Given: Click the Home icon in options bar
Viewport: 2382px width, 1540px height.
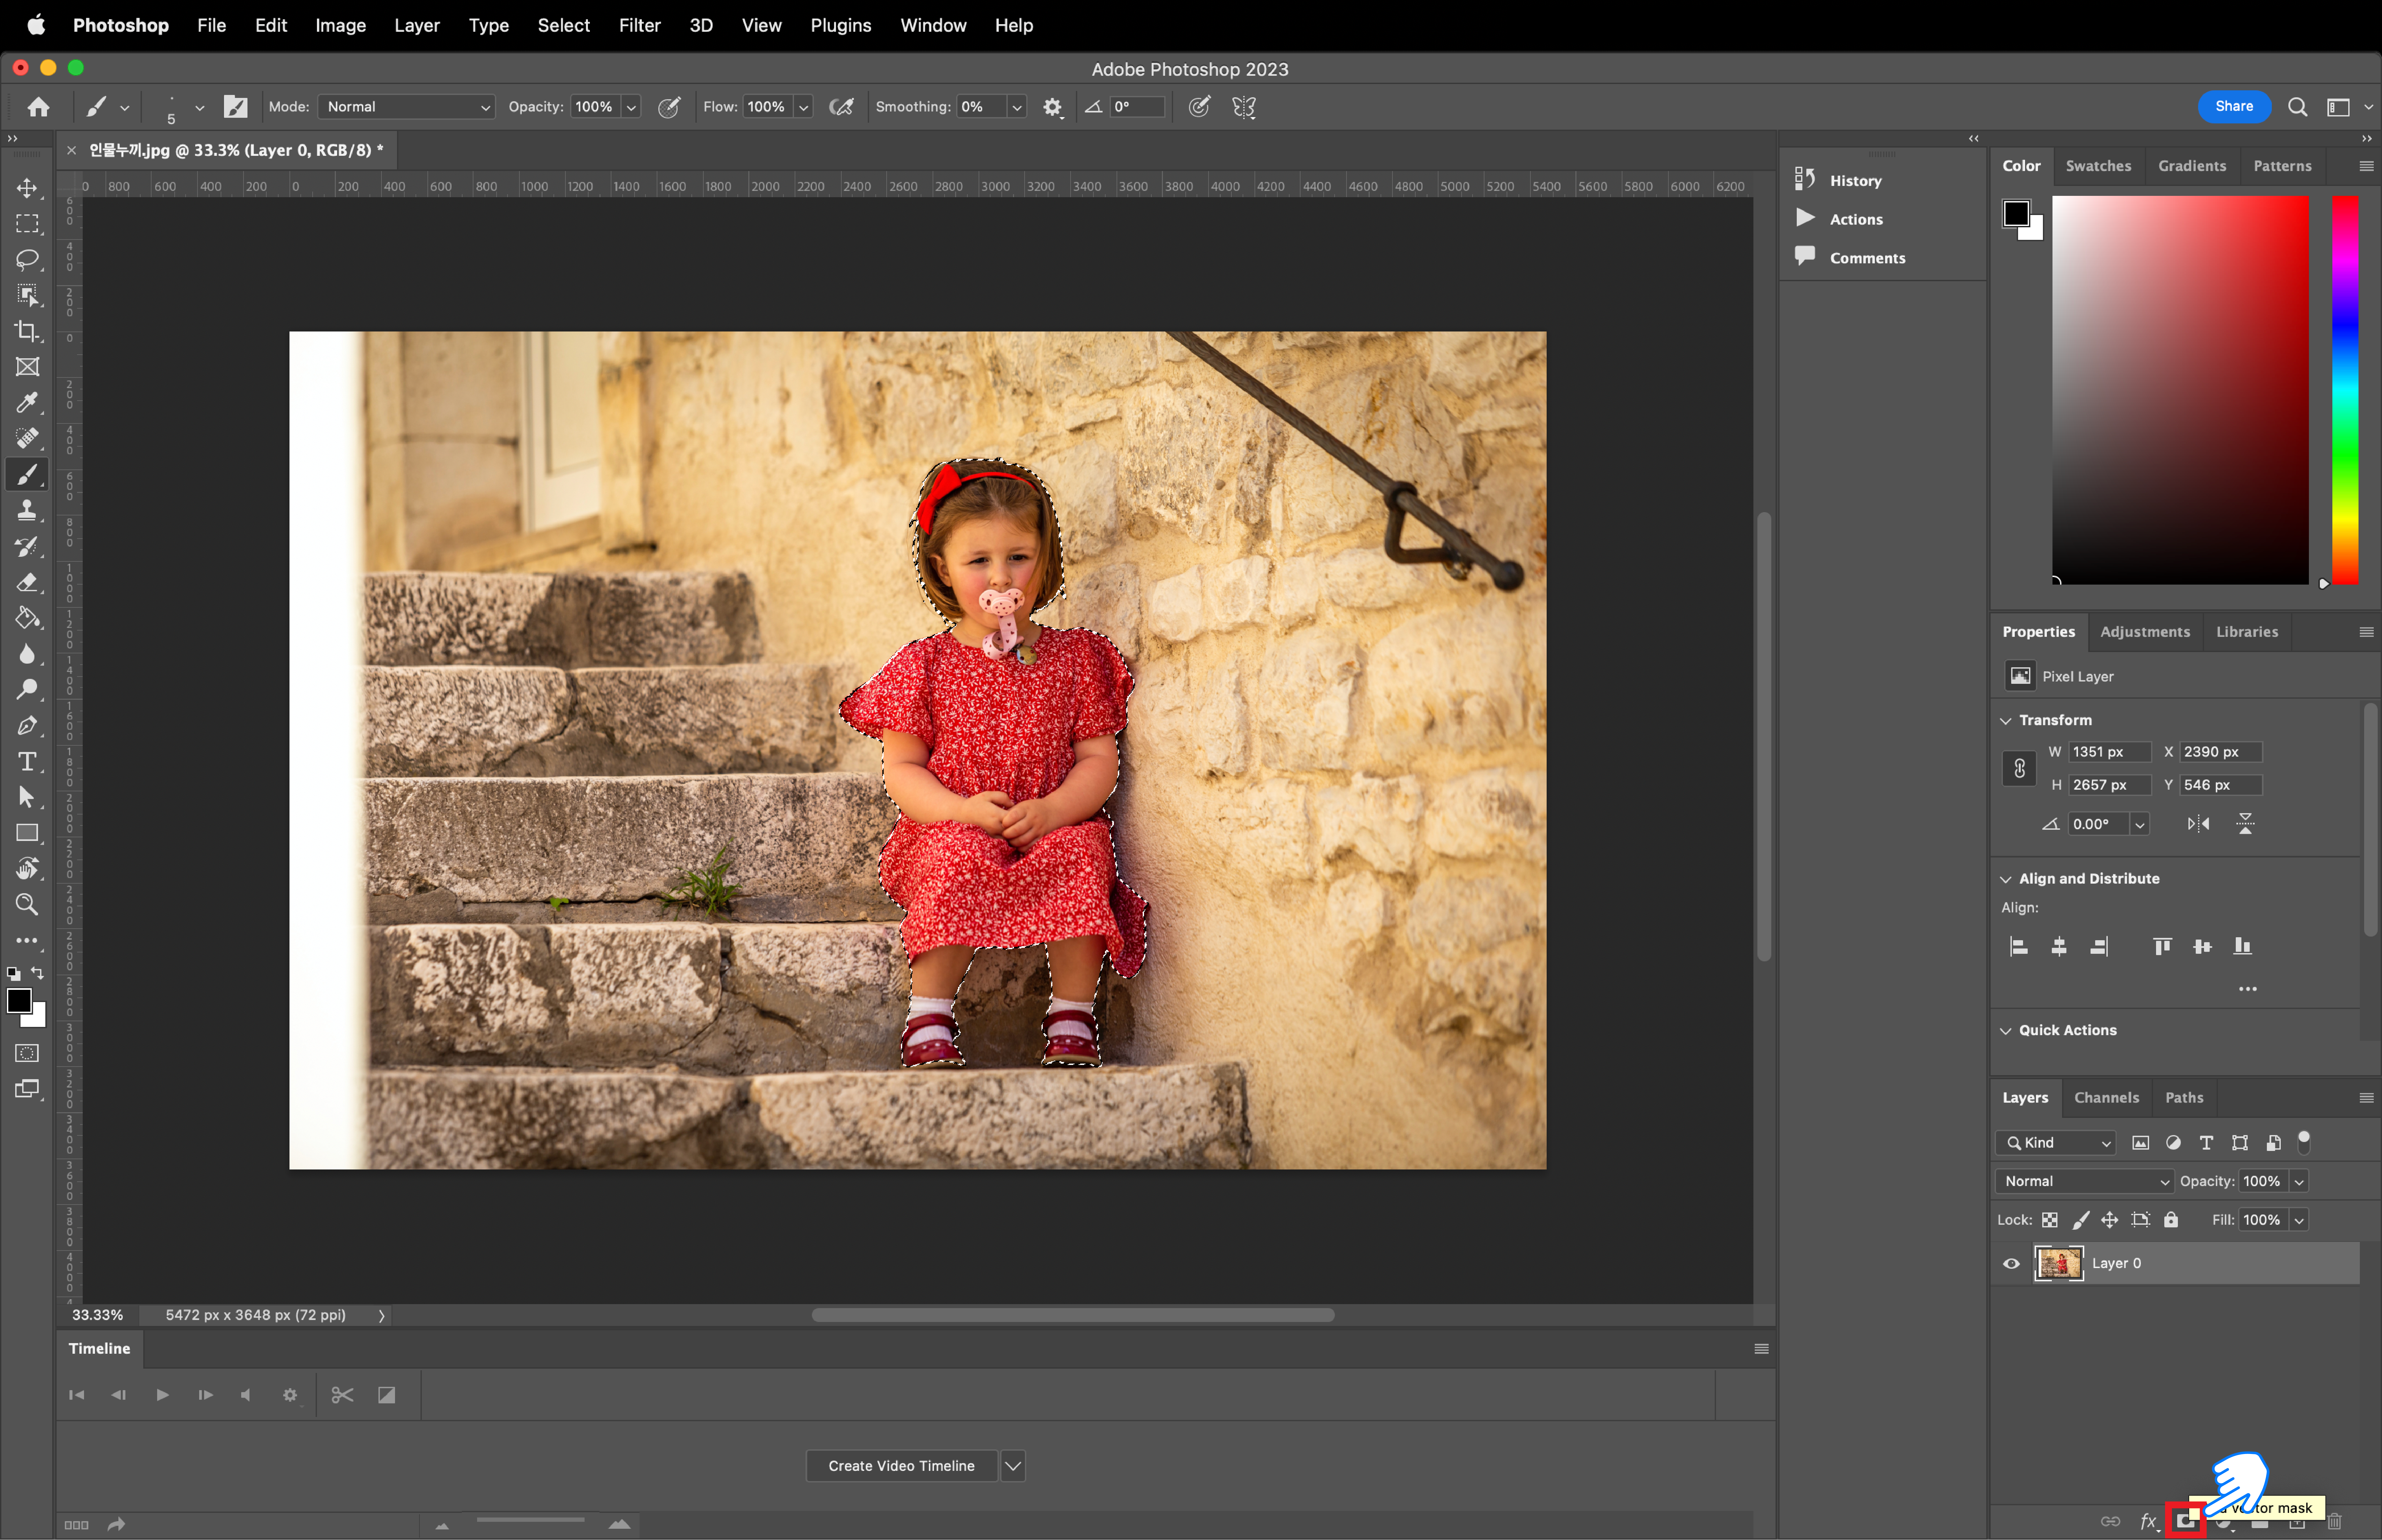Looking at the screenshot, I should (x=38, y=107).
